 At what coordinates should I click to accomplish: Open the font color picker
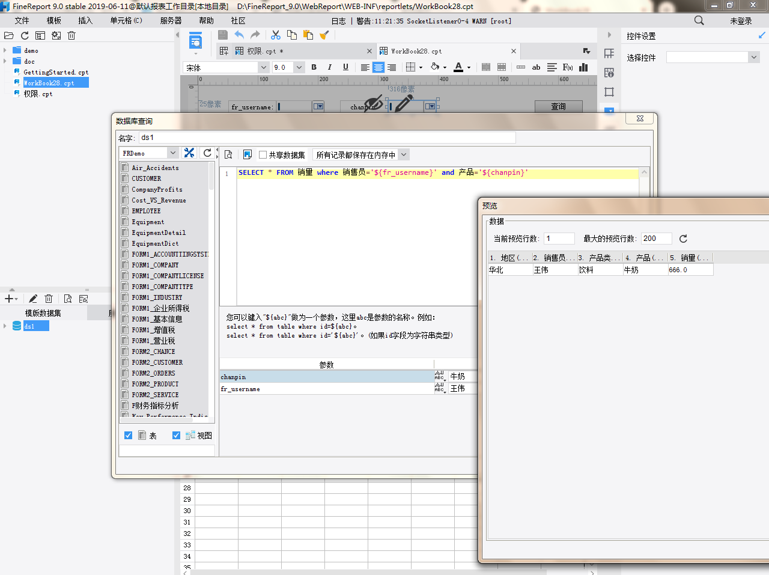coord(463,67)
